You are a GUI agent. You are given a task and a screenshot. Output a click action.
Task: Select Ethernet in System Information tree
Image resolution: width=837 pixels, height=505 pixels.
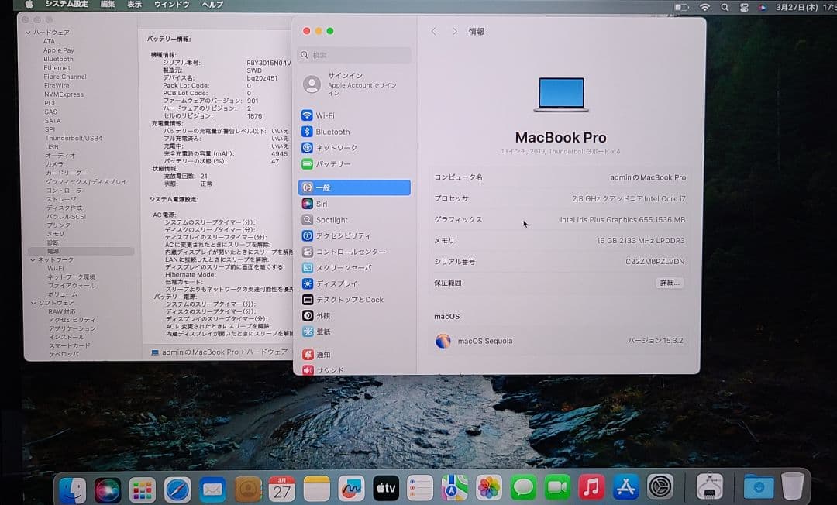[57, 67]
